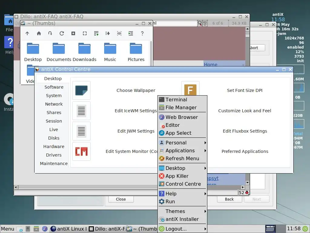Click the Edit JWM Settings icon
This screenshot has height=233, width=310.
tap(81, 131)
